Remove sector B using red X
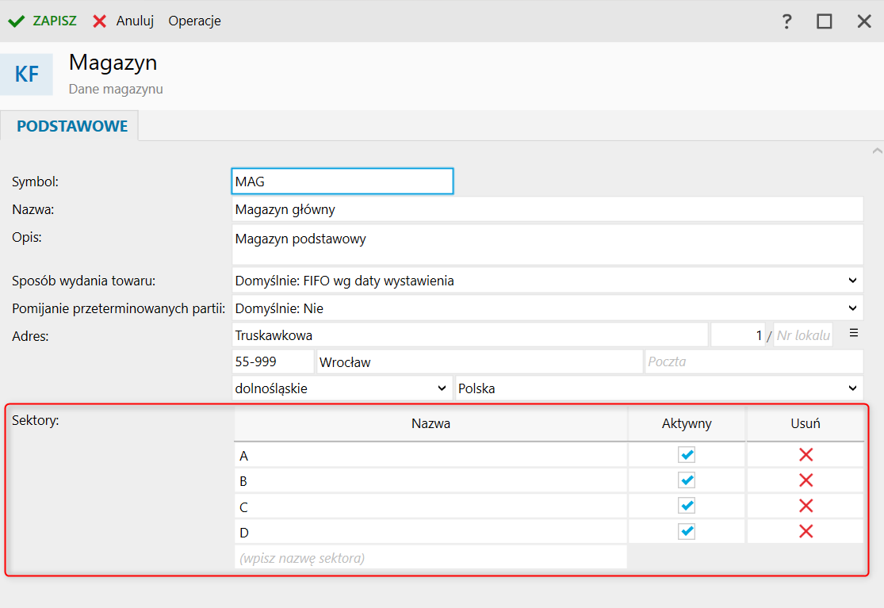The image size is (884, 608). point(806,480)
